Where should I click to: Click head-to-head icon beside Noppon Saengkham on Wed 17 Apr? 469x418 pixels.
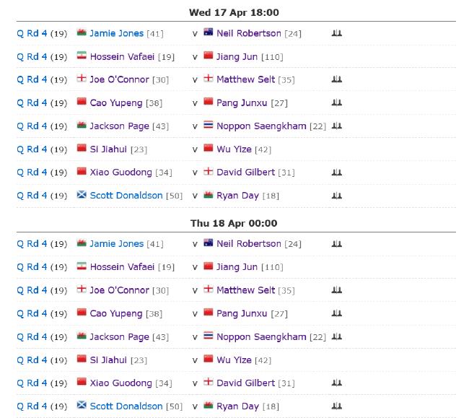pyautogui.click(x=336, y=126)
